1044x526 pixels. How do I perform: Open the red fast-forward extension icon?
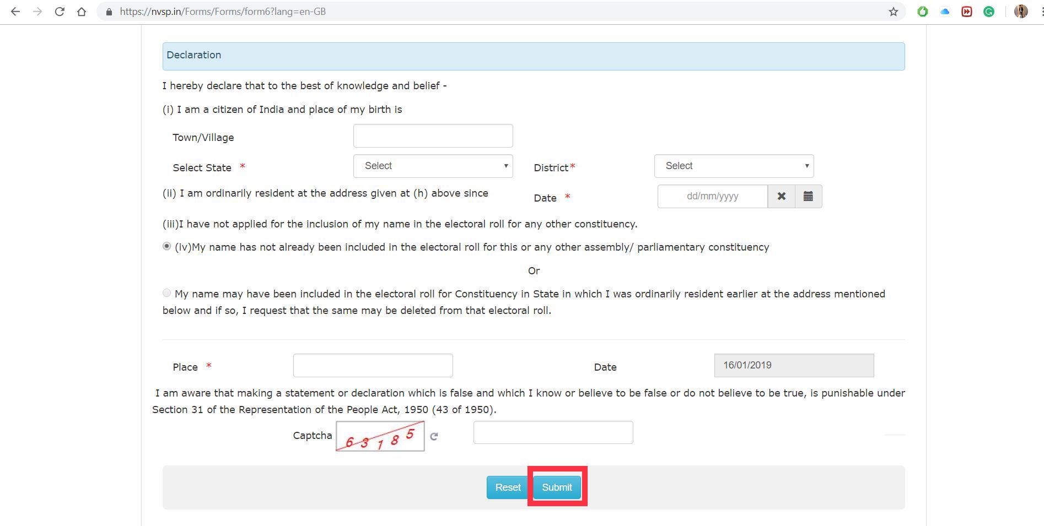pos(967,12)
